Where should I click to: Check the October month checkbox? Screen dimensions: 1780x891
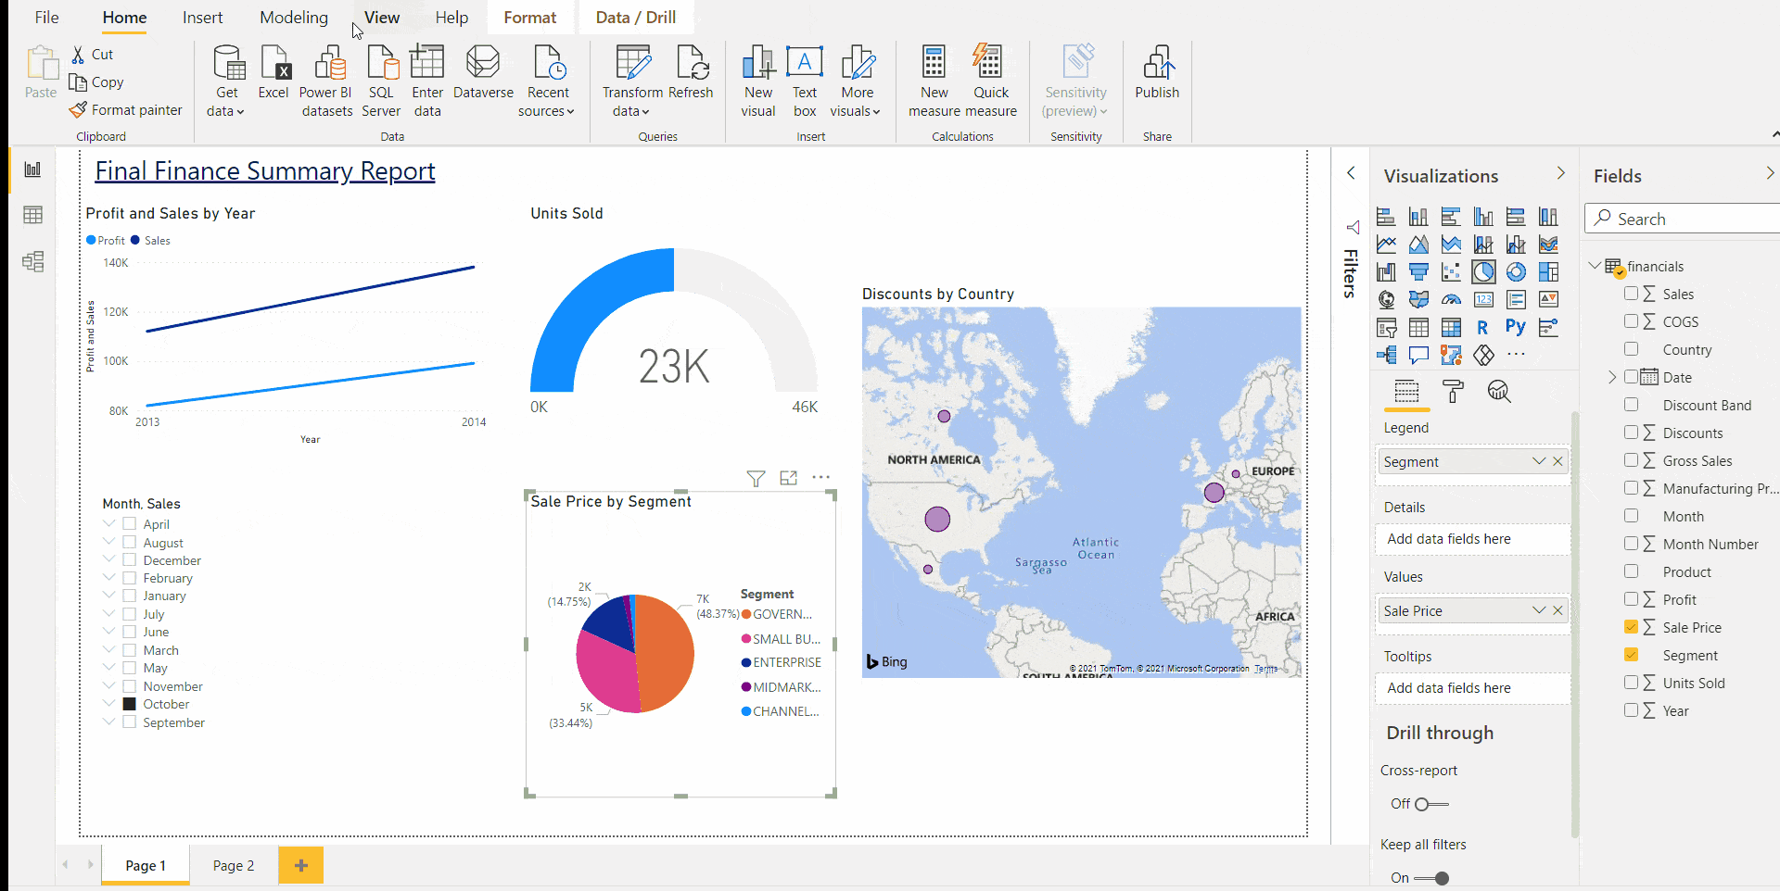pos(130,704)
